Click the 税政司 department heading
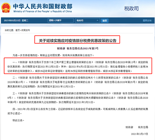This screenshot has height=140, width=155. (x=131, y=8)
